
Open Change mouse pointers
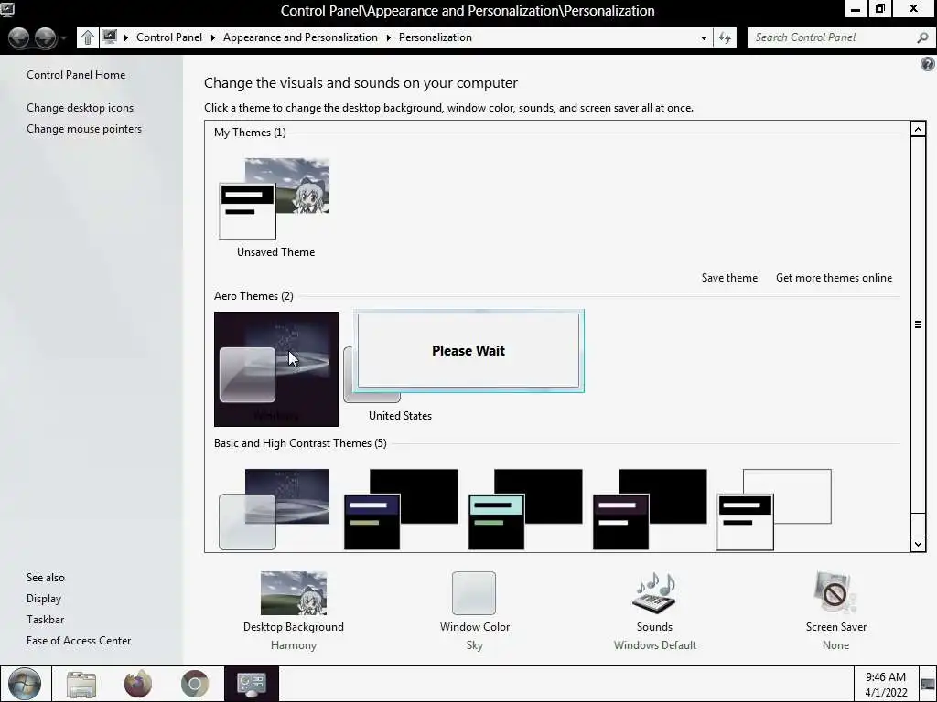84,128
